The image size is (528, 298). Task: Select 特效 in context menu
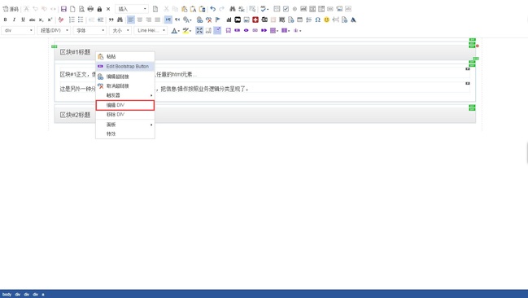(125, 134)
